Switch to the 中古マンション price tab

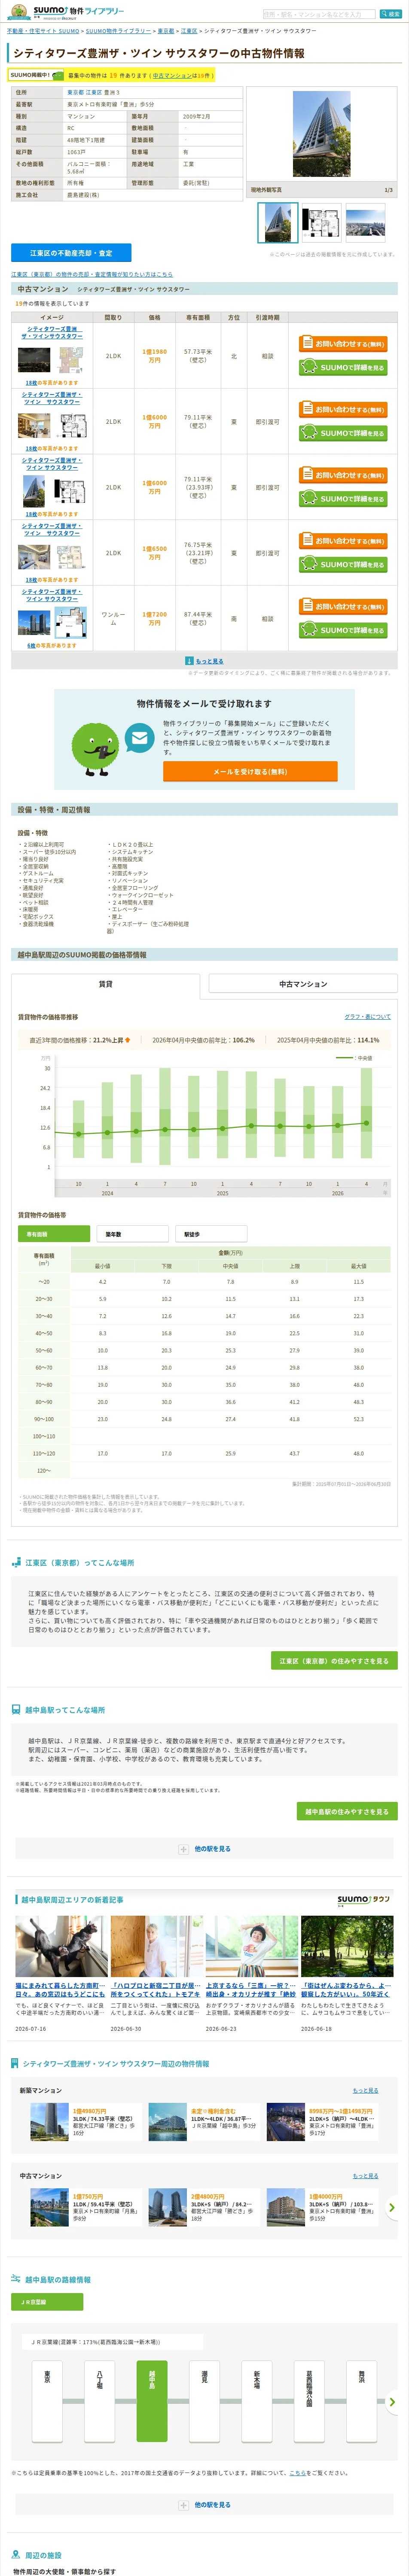(x=303, y=984)
